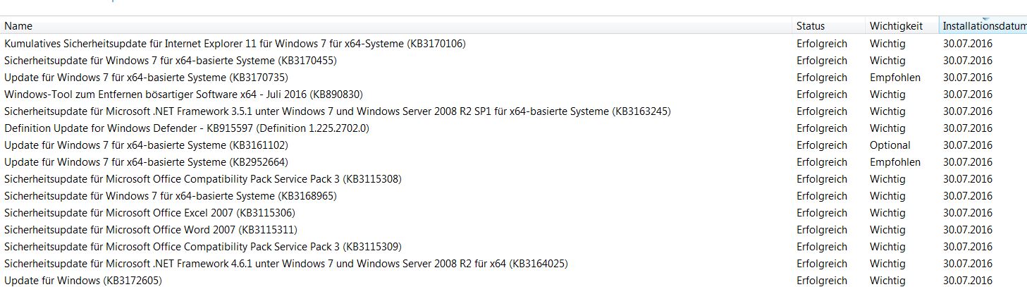Viewport: 1027px width, 287px height.
Task: Select Windows 7 update entry KB2952664
Action: pyautogui.click(x=146, y=162)
